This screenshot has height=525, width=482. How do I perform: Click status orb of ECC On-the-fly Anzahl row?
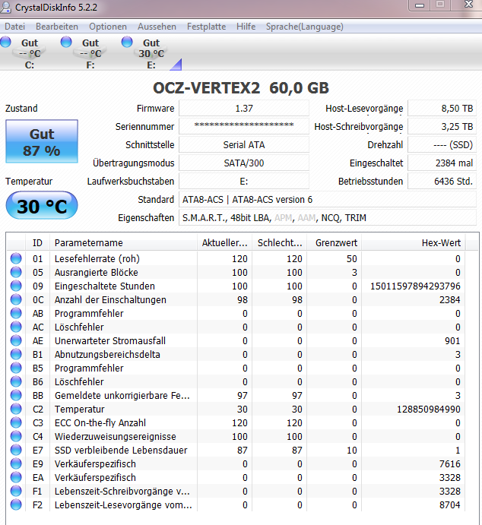pyautogui.click(x=16, y=422)
